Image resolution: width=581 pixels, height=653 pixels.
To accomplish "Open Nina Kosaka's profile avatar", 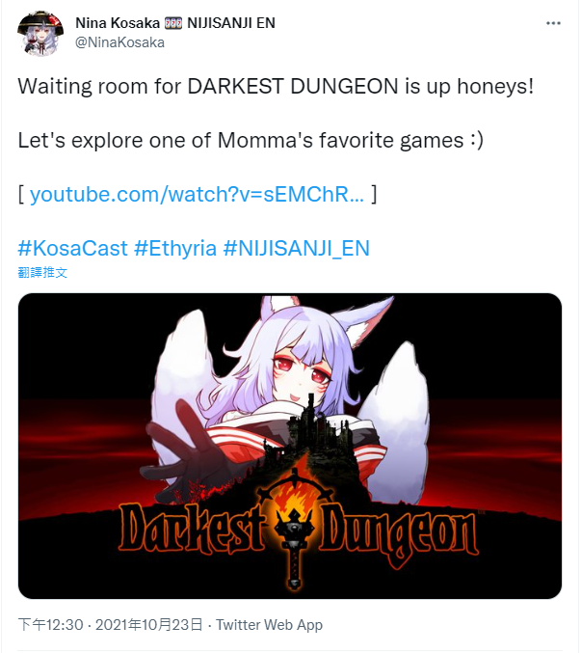I will pos(40,33).
